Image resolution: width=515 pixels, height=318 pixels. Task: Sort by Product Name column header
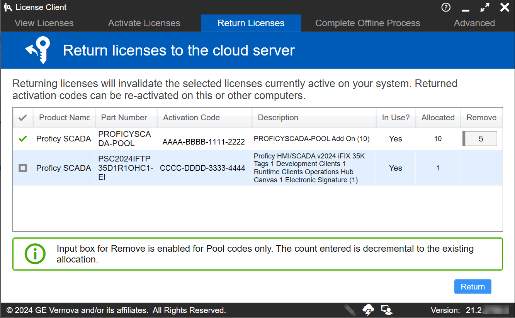coord(64,118)
